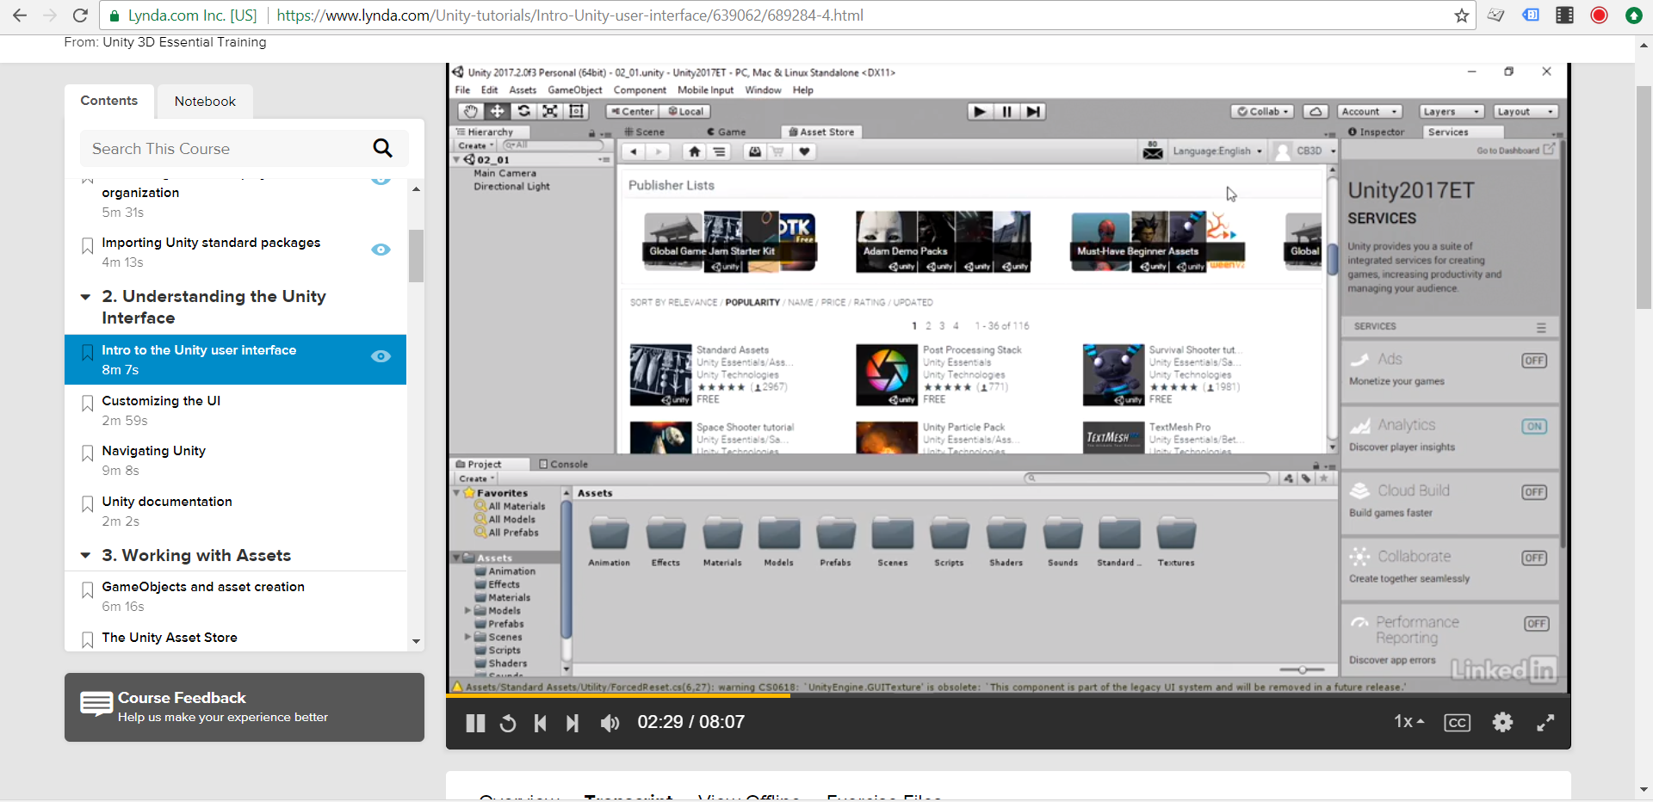1653x802 pixels.
Task: Click the video progress bar
Action: (1008, 695)
